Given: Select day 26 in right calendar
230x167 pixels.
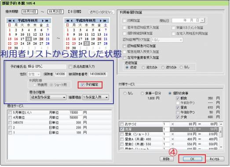Looking at the screenshot, I should [93, 44].
